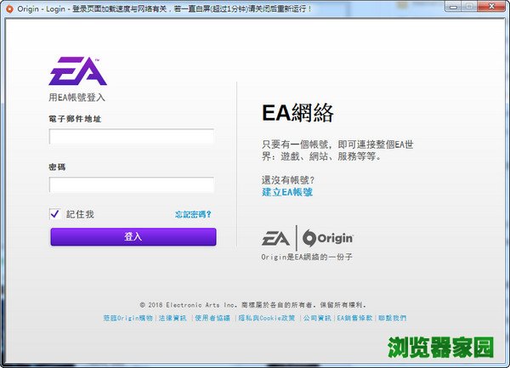Focus the 電子郵件地址 input field
Image resolution: width=510 pixels, height=368 pixels.
click(x=132, y=137)
